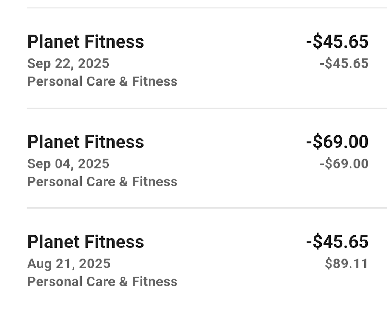
Task: Click divider between Sep 22 and Sep 04 transactions
Action: [207, 108]
